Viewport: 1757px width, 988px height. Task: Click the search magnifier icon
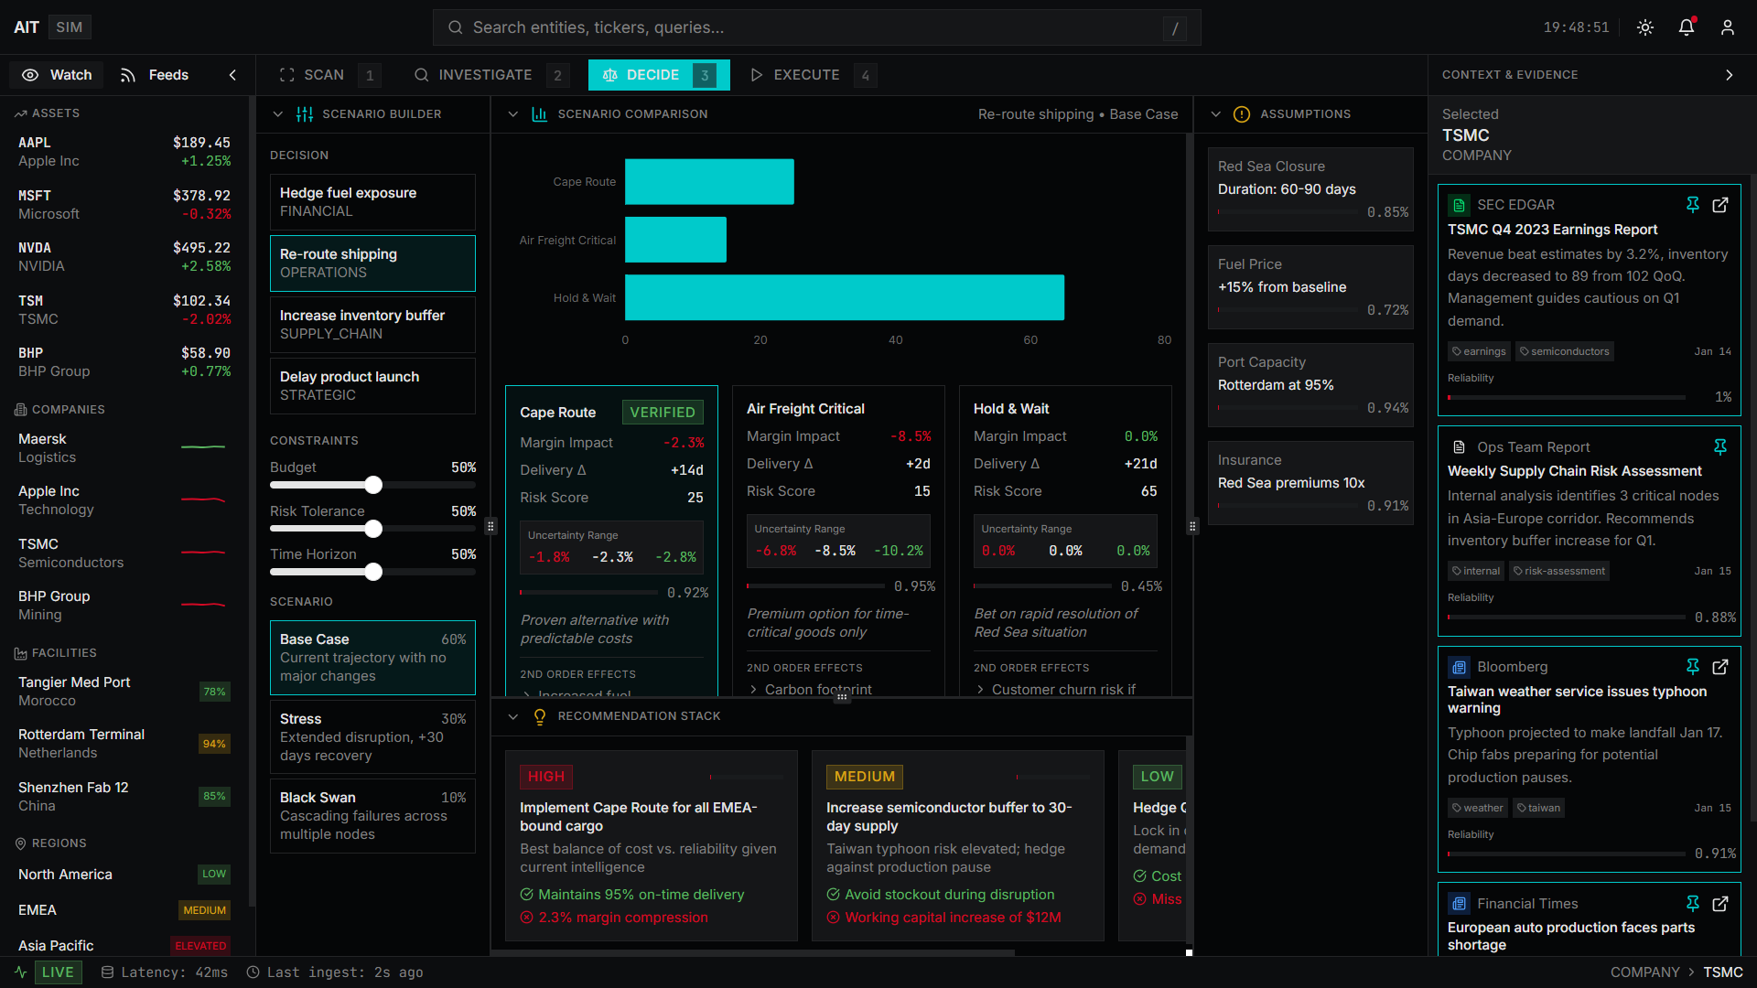click(455, 27)
